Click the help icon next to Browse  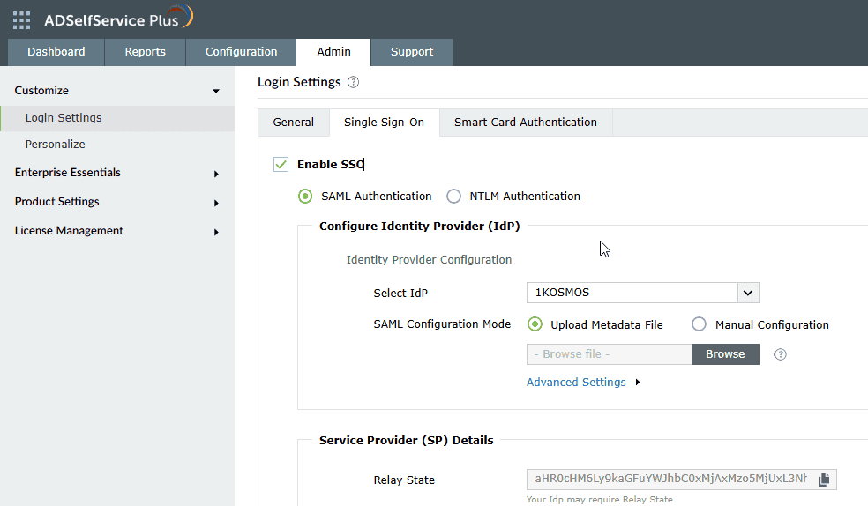click(780, 354)
